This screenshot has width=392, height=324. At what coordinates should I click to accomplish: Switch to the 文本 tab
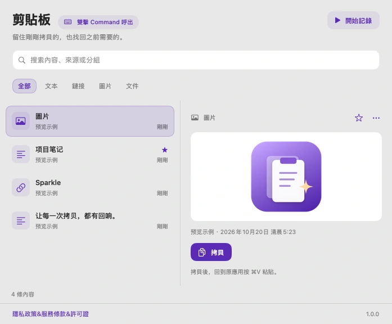(51, 86)
